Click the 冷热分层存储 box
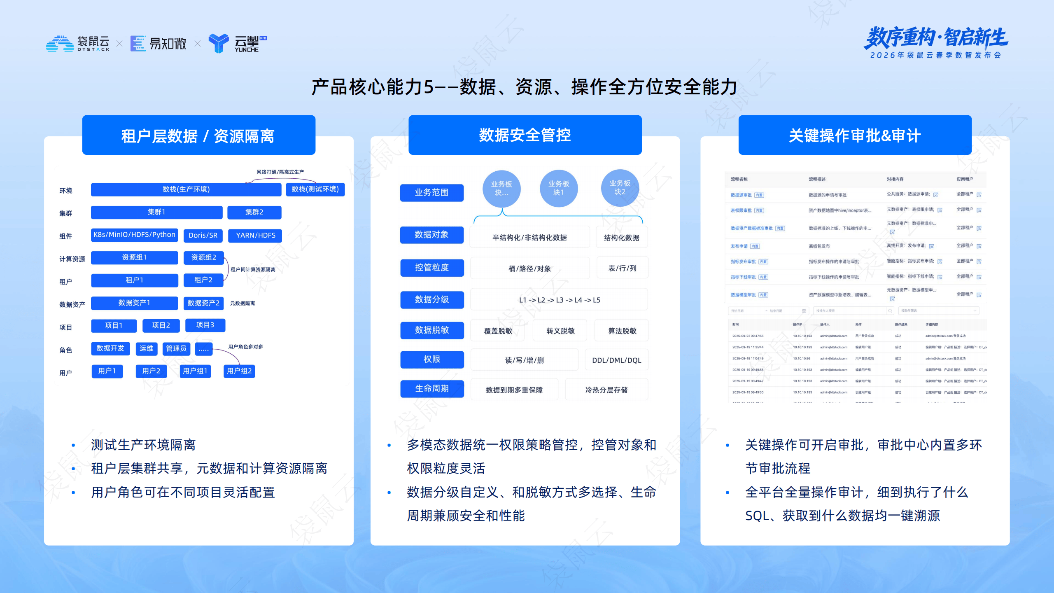This screenshot has width=1054, height=593. 606,390
